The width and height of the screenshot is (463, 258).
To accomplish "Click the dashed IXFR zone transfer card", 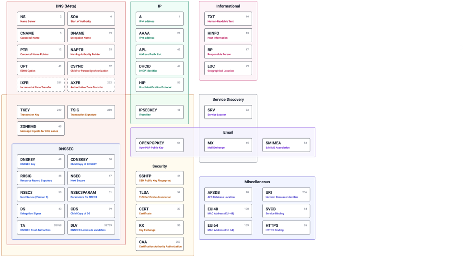I will tap(41, 84).
